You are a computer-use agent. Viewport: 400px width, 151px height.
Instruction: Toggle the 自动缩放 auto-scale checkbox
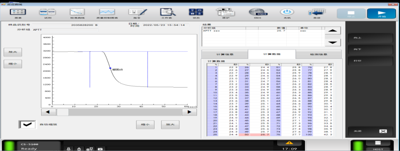coord(28,124)
